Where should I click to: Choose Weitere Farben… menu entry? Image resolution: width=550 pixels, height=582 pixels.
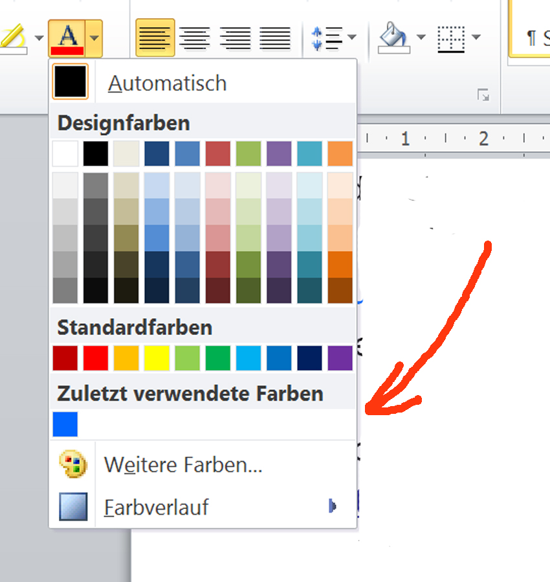tap(182, 464)
